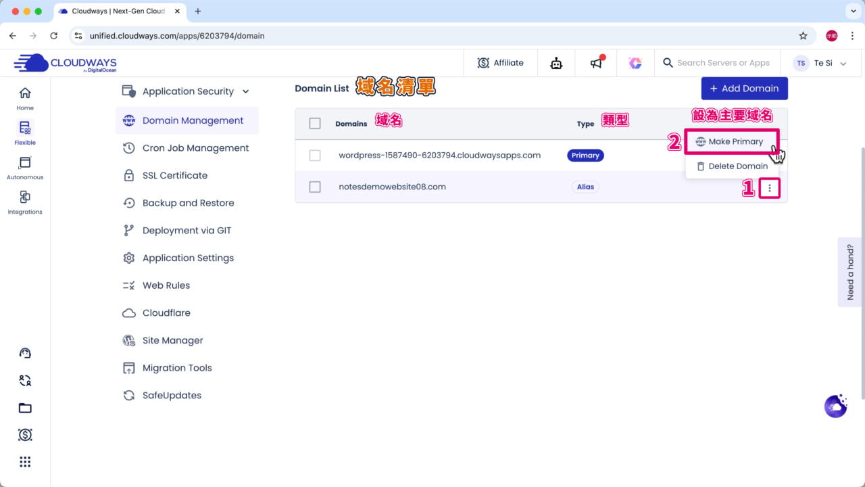Click the Search Servers or Apps field
Image resolution: width=865 pixels, height=487 pixels.
coord(723,63)
